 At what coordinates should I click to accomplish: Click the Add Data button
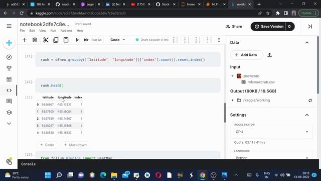(x=246, y=55)
